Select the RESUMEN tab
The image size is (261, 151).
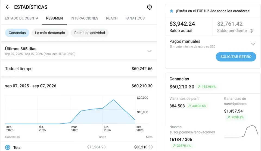54,18
